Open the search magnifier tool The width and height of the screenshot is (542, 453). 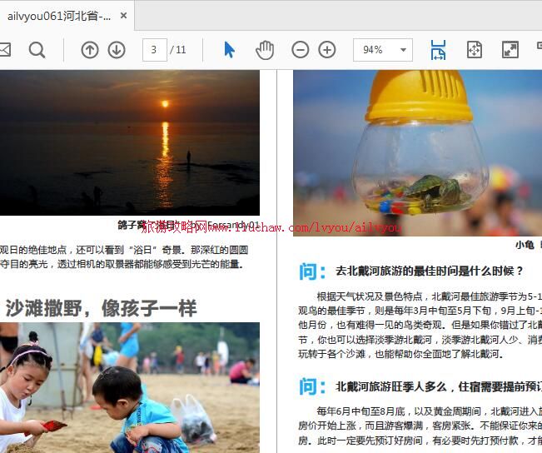pyautogui.click(x=37, y=50)
